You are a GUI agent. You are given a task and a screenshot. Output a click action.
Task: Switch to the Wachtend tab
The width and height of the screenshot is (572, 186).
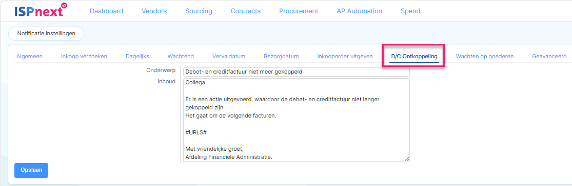pos(181,56)
